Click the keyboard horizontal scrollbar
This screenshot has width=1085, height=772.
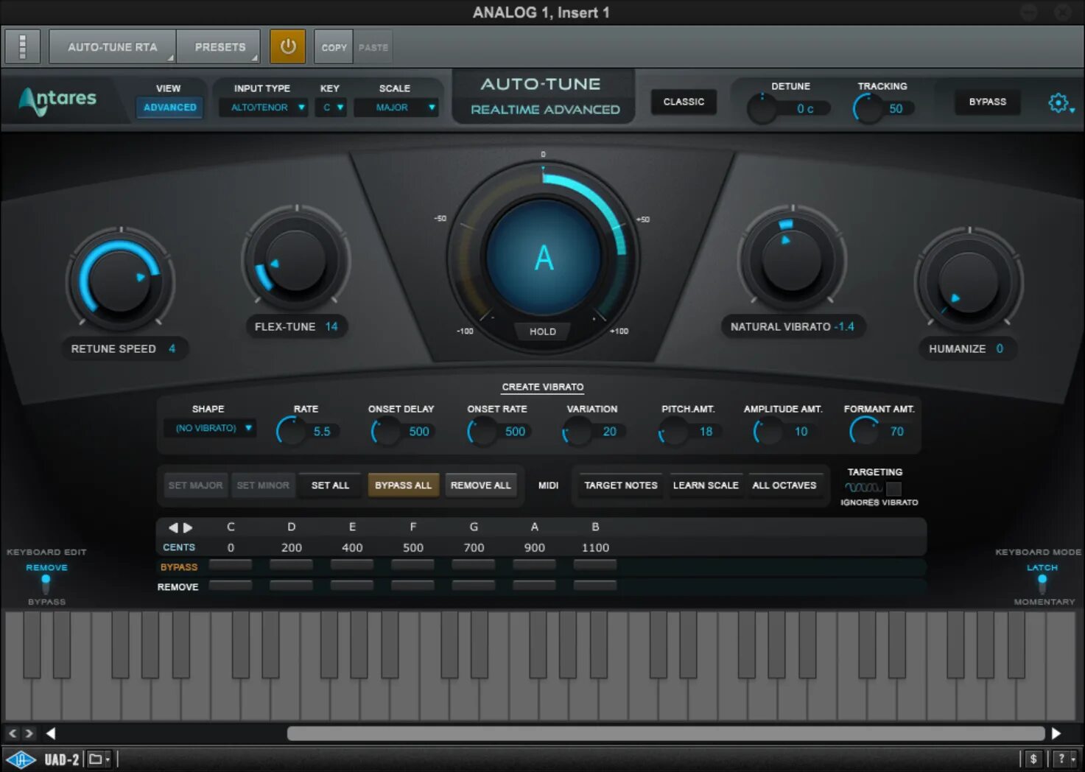pyautogui.click(x=666, y=733)
